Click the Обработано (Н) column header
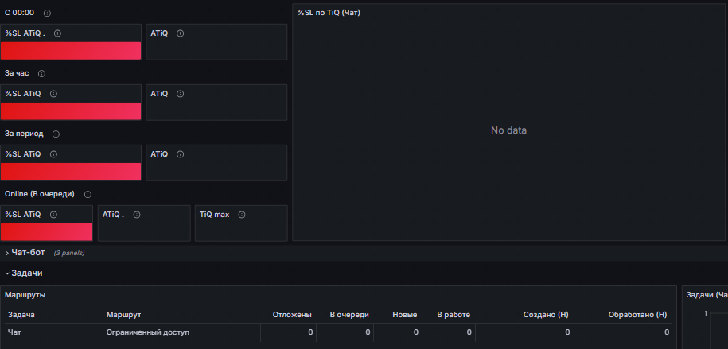Image resolution: width=728 pixels, height=349 pixels. tap(637, 316)
